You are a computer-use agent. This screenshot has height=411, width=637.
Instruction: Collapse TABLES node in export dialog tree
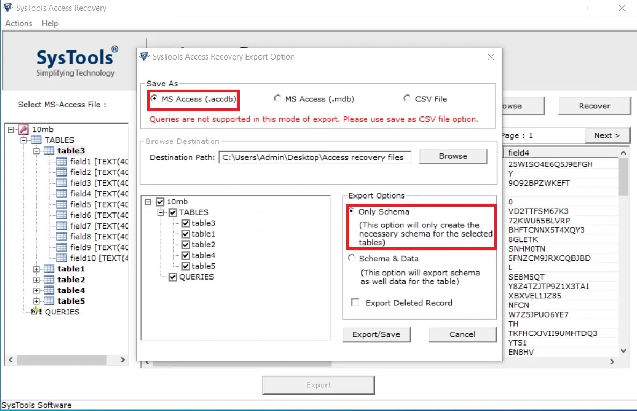(x=161, y=212)
